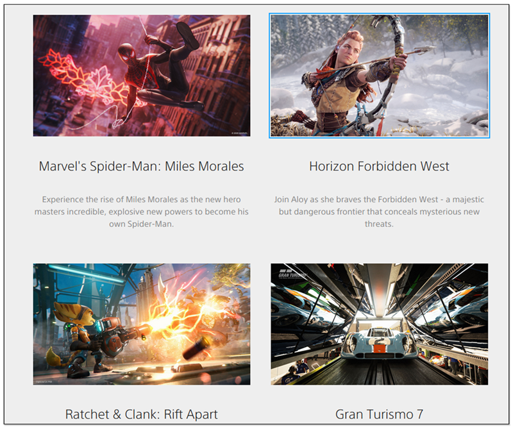This screenshot has width=513, height=429.
Task: Open the Marvel's Spider-Man: Miles Morales thumbnail
Action: (141, 75)
